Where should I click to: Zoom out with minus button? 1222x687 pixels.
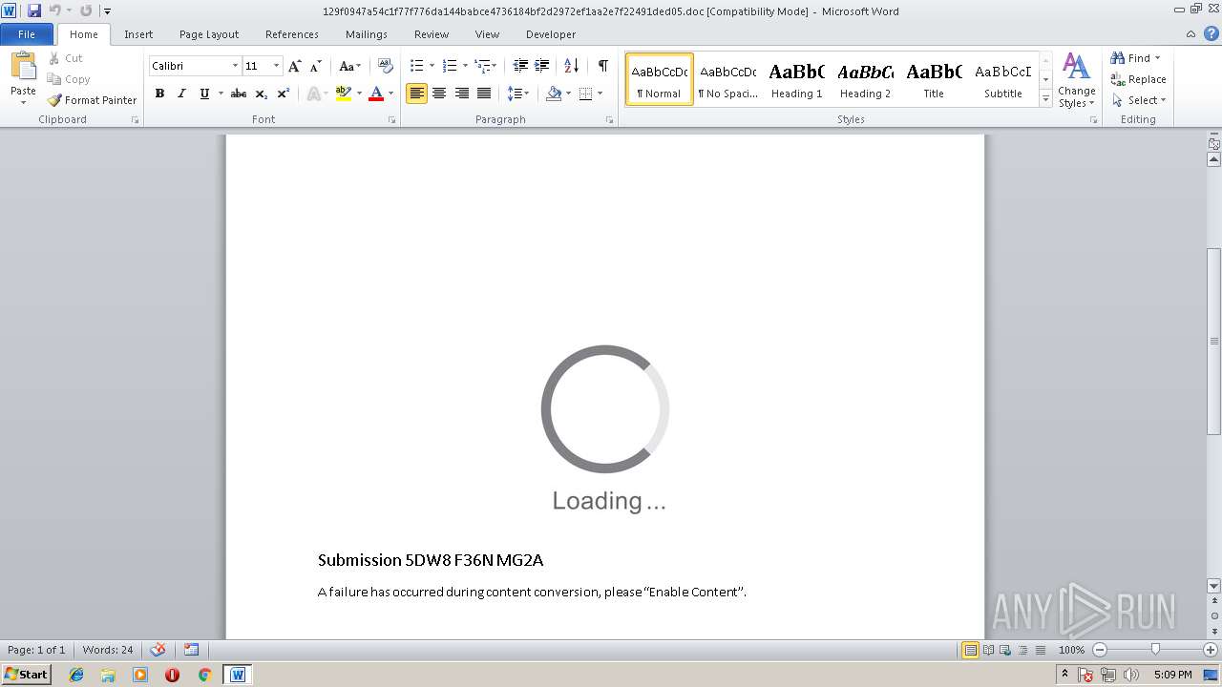1099,650
